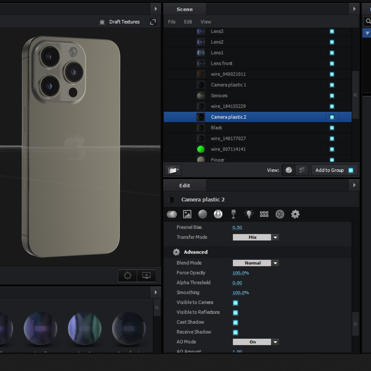Enable the Draft Textures checkbox

[102, 22]
